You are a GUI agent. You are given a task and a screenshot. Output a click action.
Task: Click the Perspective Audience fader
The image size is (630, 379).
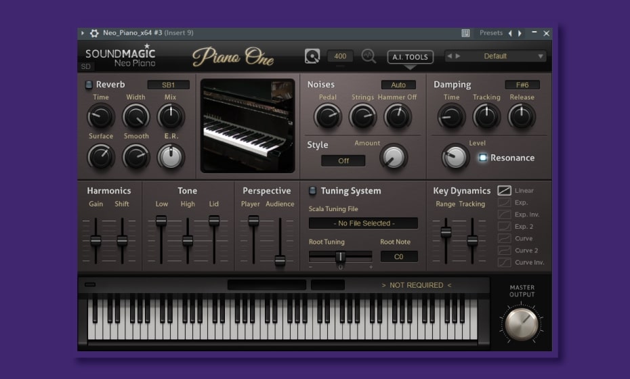280,261
